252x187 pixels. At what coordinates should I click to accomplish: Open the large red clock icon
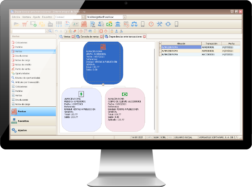point(151,24)
